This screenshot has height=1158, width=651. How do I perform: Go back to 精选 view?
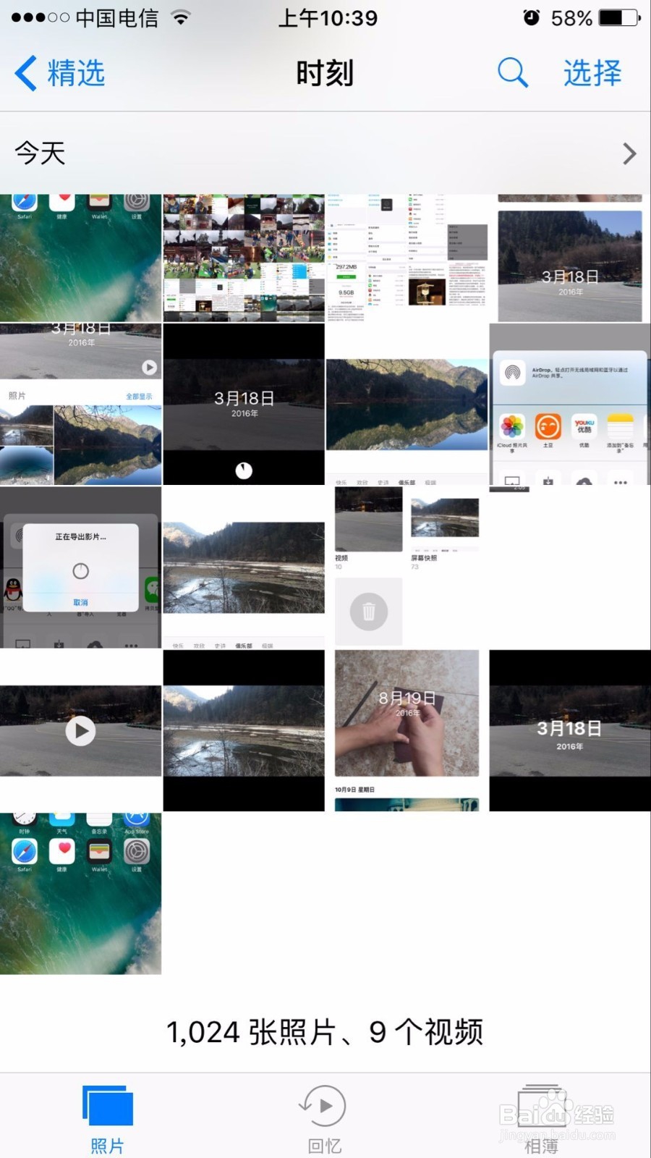pyautogui.click(x=60, y=73)
